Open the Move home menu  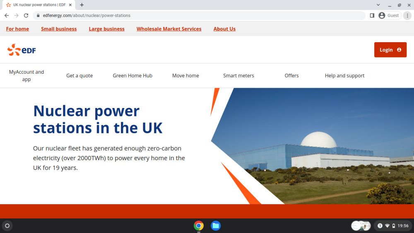click(x=185, y=75)
